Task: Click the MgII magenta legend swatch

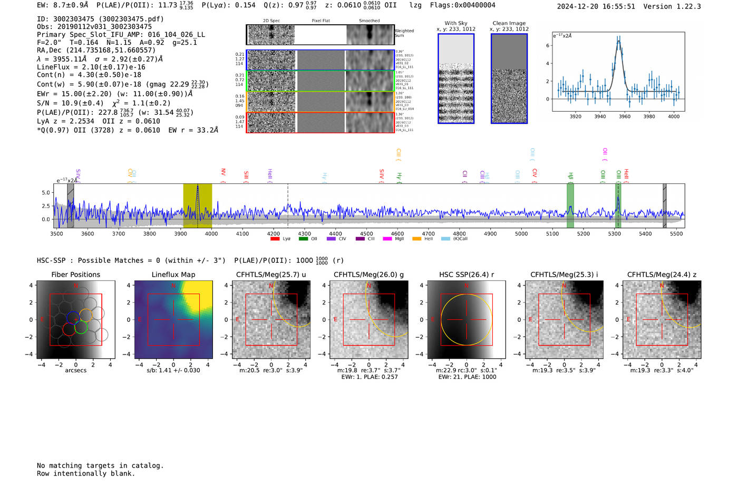Action: 387,239
